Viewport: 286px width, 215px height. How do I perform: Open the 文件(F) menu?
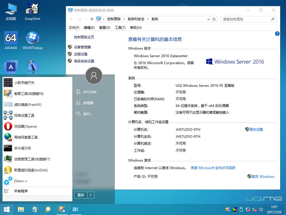(x=74, y=28)
